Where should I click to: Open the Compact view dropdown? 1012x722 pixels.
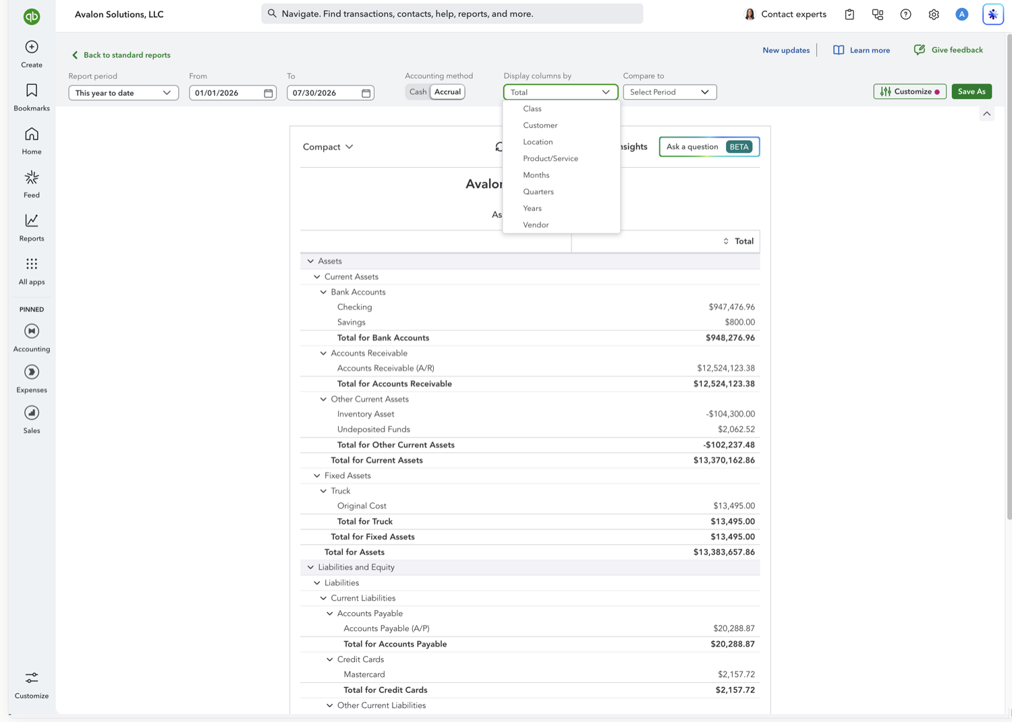point(328,147)
